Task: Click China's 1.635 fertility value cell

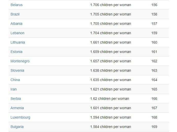Action: click(x=111, y=80)
